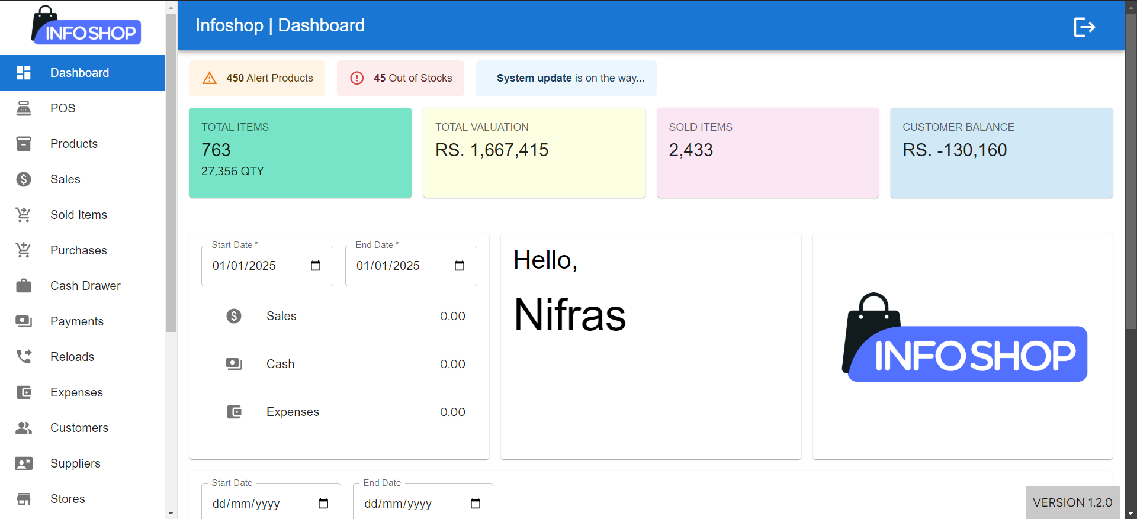Click the Sales dollar icon in sidebar
Viewport: 1137px width, 519px height.
click(24, 179)
